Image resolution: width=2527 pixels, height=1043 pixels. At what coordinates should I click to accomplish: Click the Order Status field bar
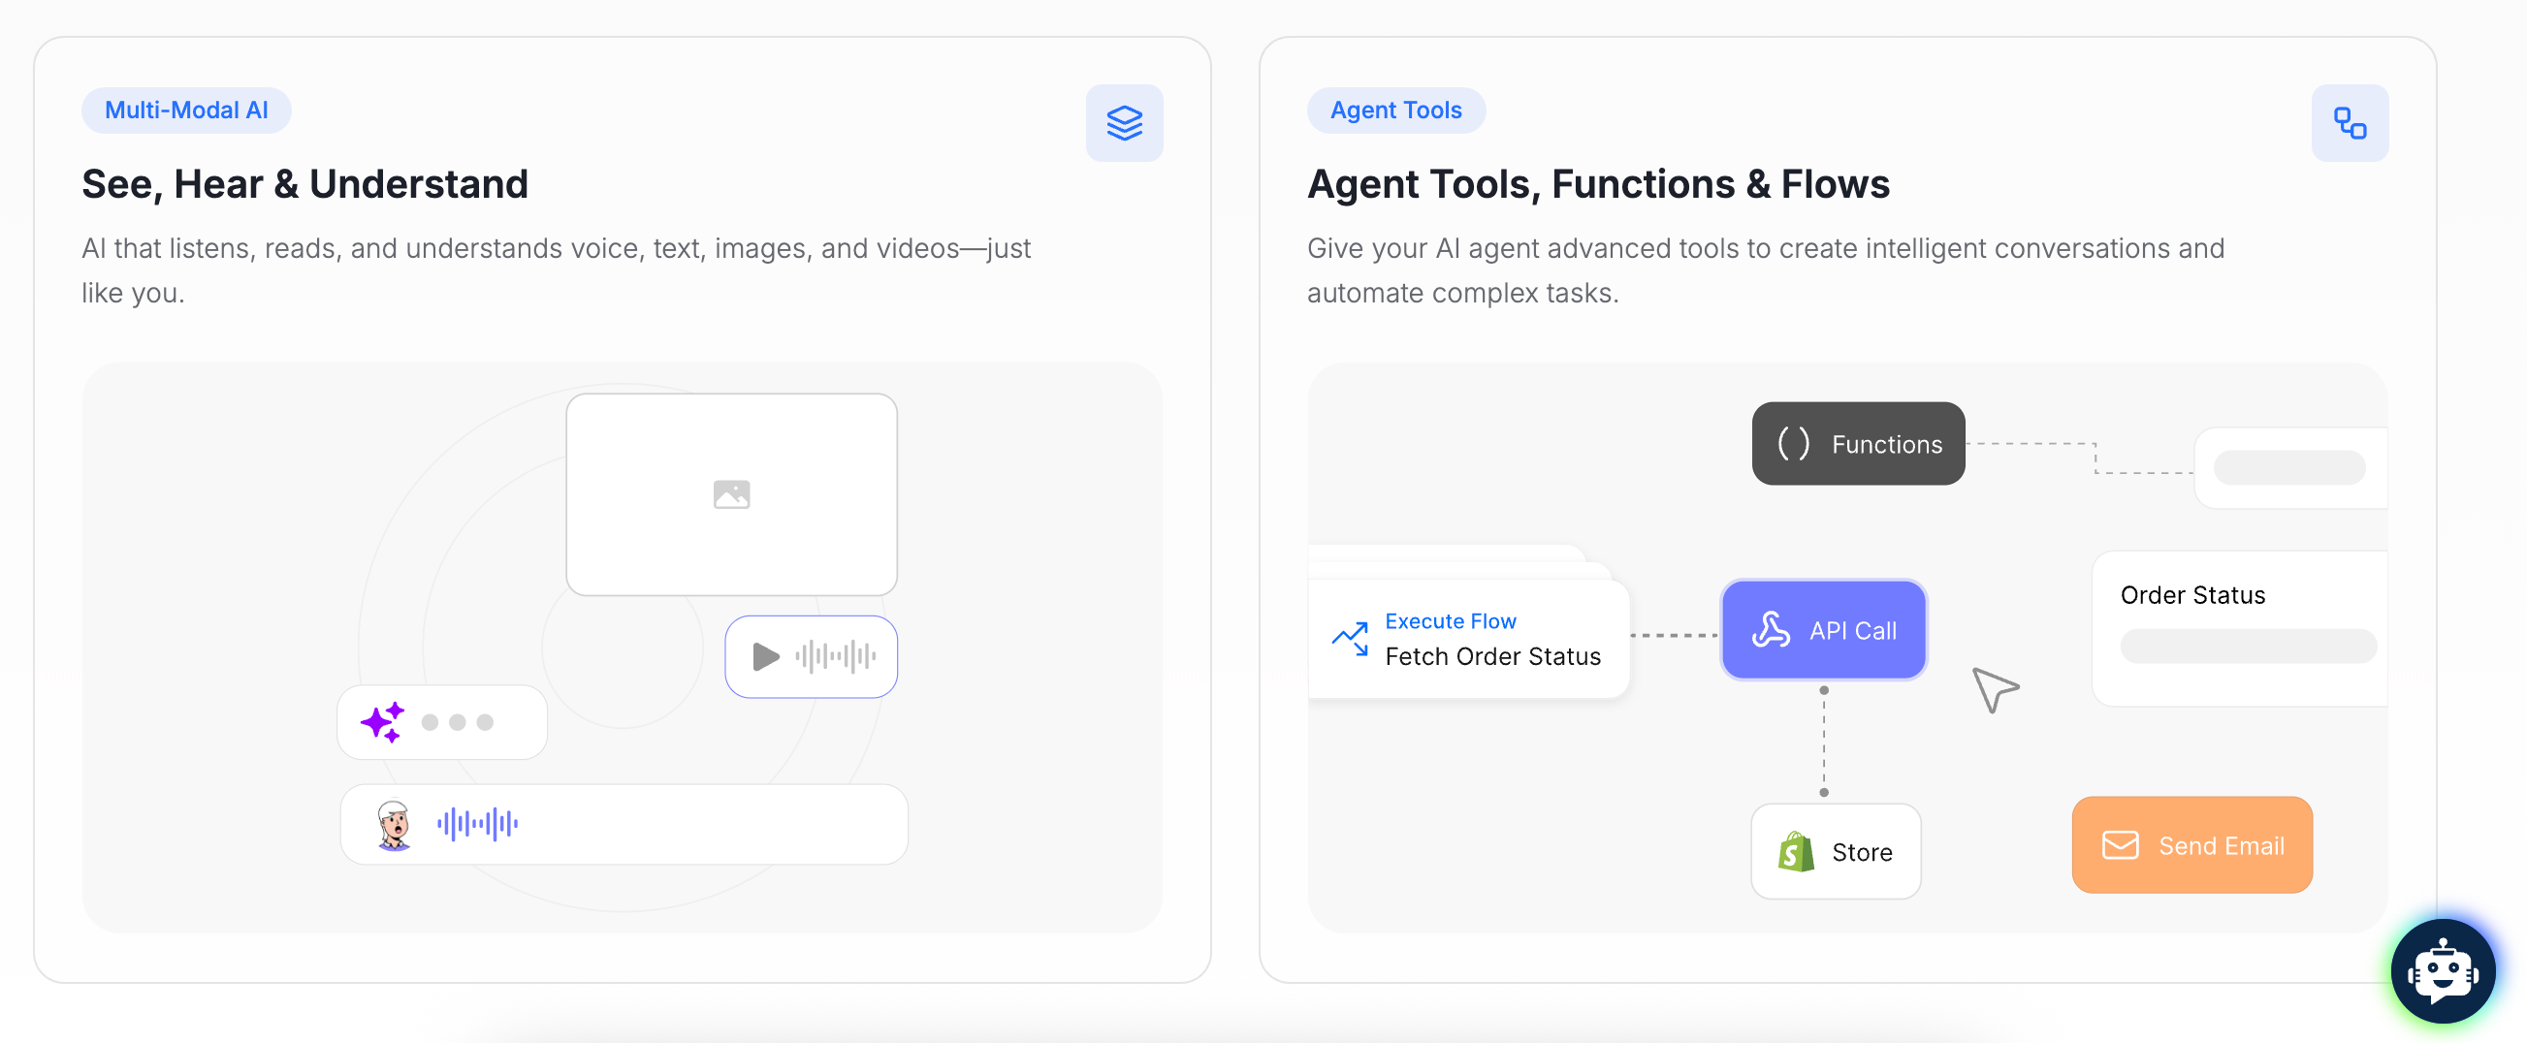(x=2247, y=646)
